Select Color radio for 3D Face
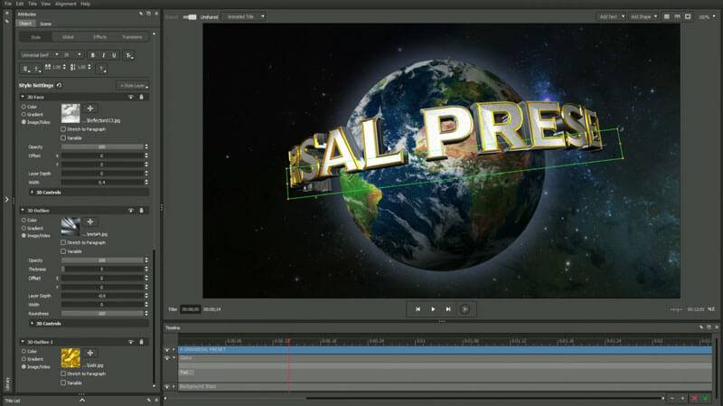The width and height of the screenshot is (723, 406). point(23,107)
